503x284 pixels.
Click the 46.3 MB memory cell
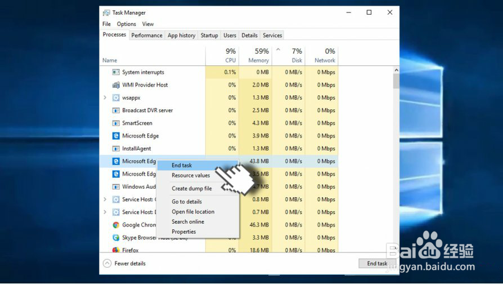pyautogui.click(x=259, y=225)
